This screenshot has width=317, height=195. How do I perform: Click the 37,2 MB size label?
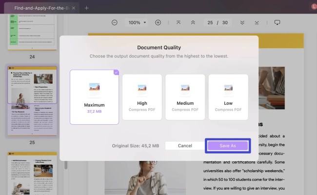[95, 111]
